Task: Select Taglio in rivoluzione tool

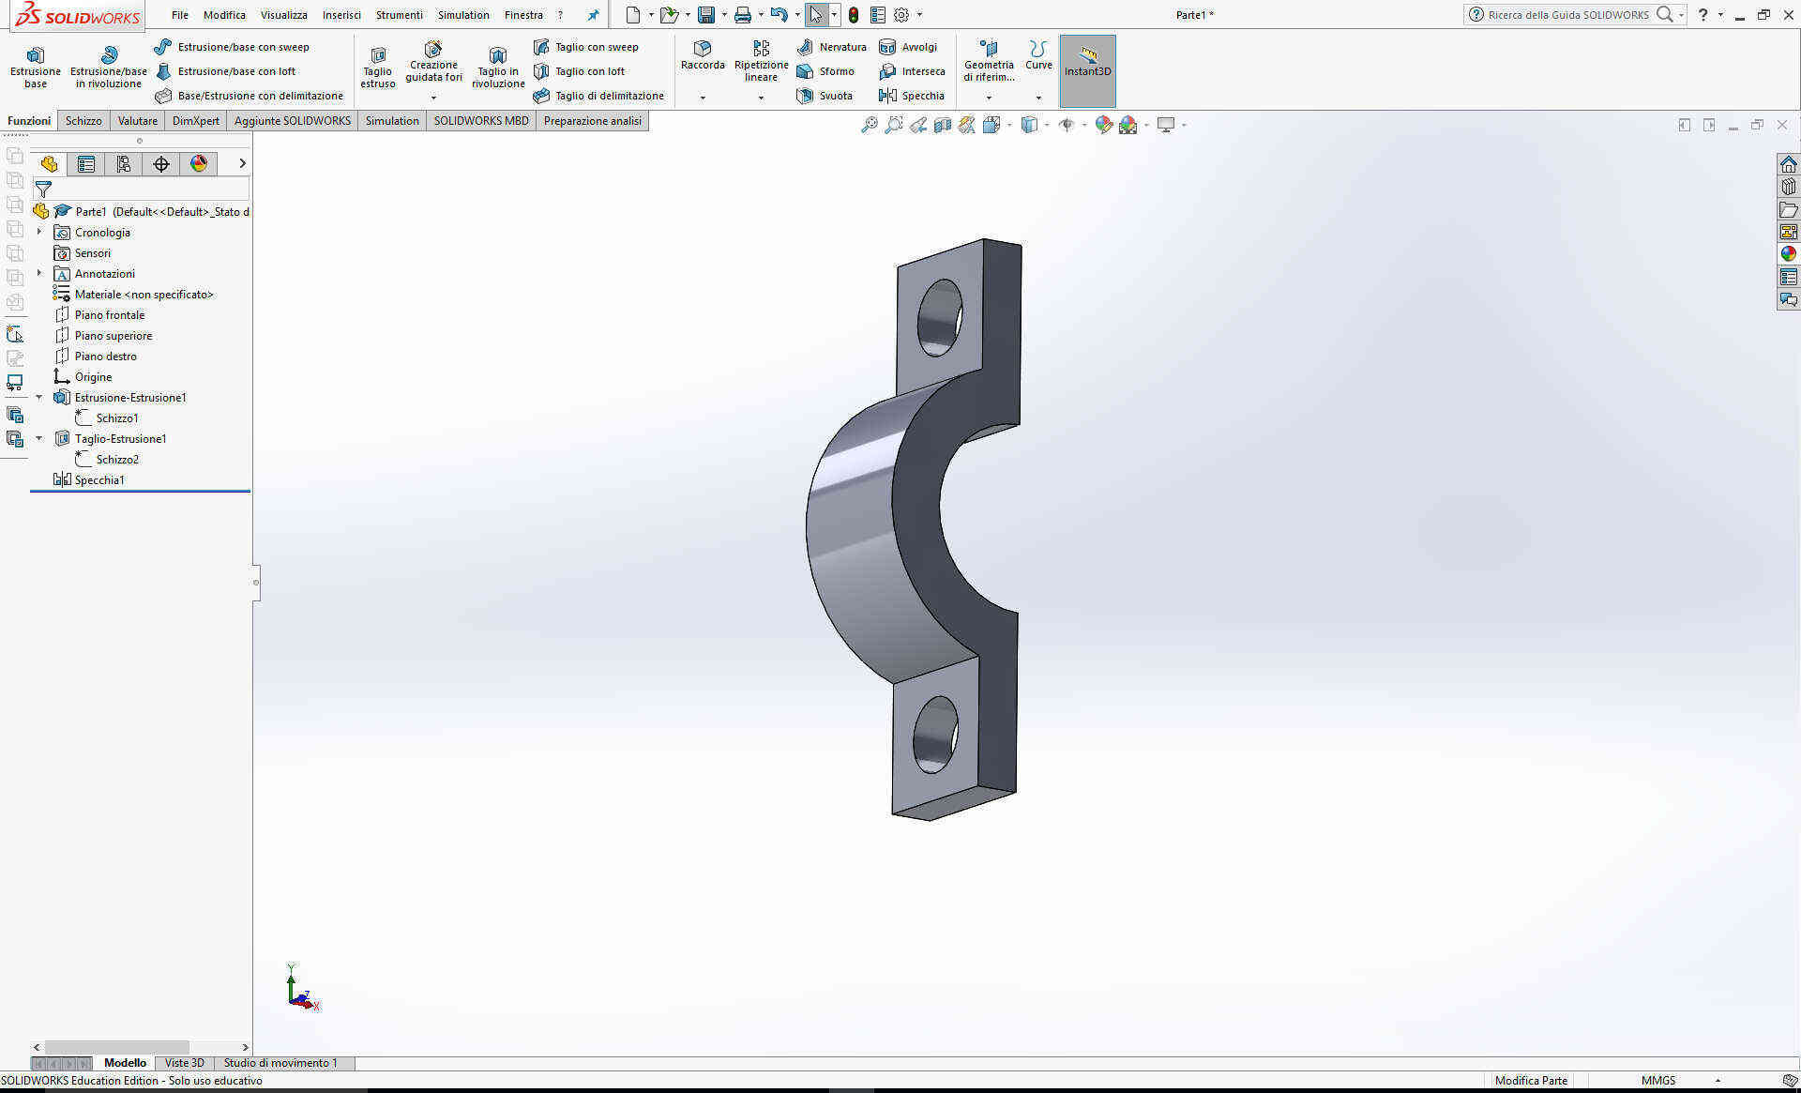Action: click(x=498, y=68)
